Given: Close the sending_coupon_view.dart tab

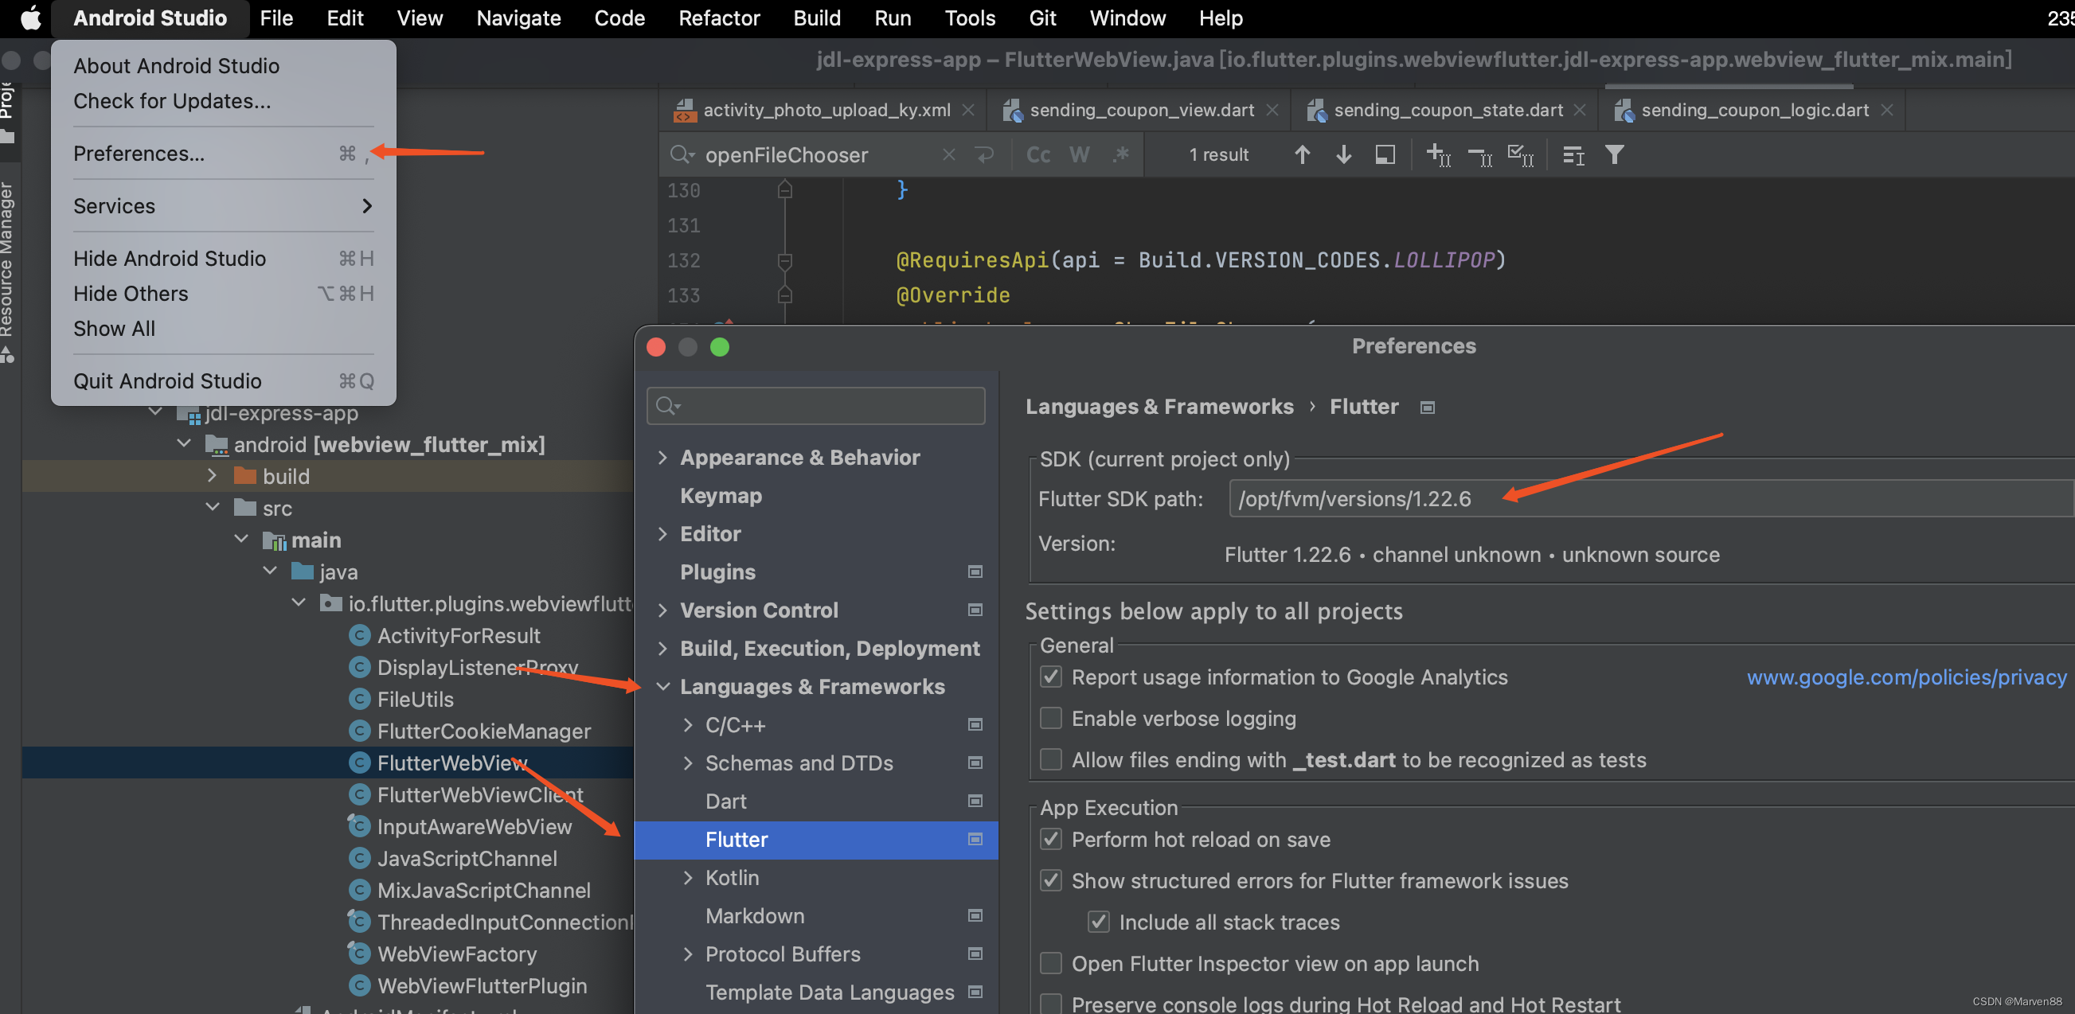Looking at the screenshot, I should pyautogui.click(x=1272, y=110).
